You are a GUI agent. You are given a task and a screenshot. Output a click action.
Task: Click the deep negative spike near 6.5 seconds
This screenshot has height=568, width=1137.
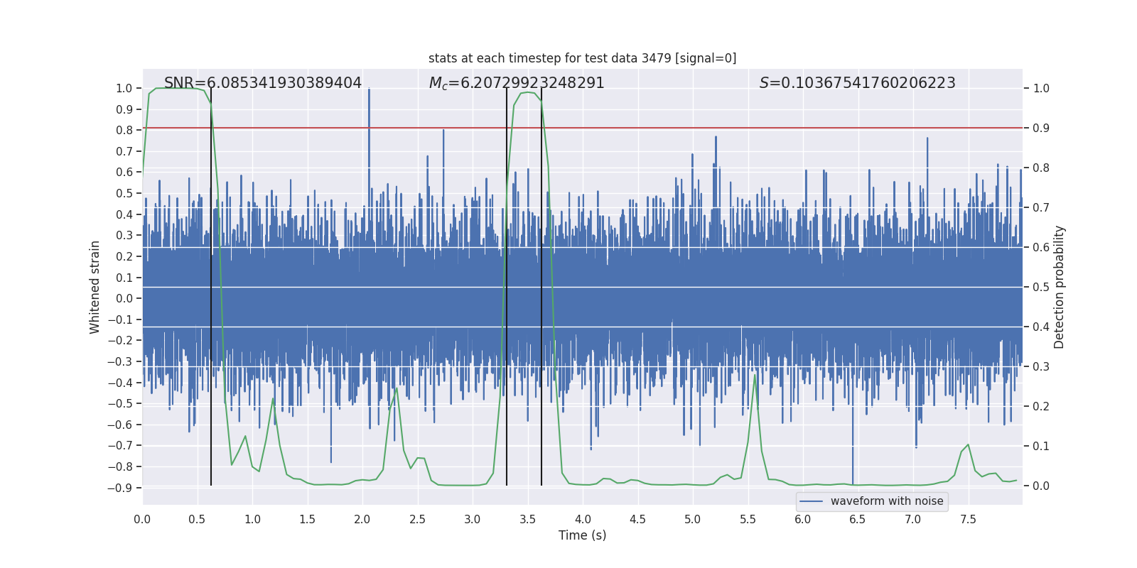pyautogui.click(x=853, y=465)
